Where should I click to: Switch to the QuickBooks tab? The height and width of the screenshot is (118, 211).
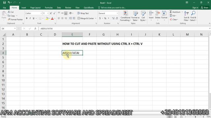coord(89,8)
